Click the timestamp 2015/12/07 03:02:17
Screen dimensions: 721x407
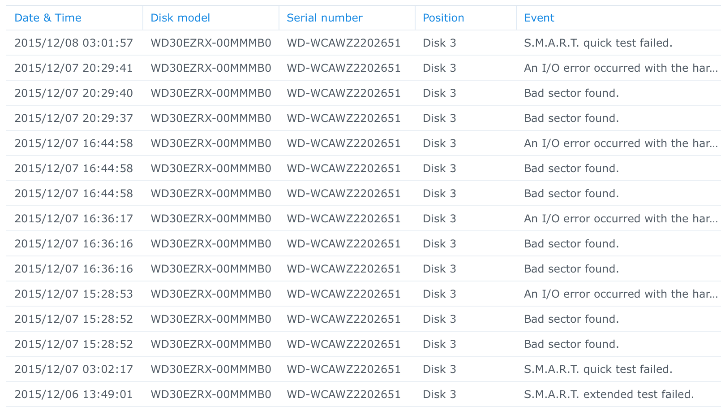pos(74,369)
